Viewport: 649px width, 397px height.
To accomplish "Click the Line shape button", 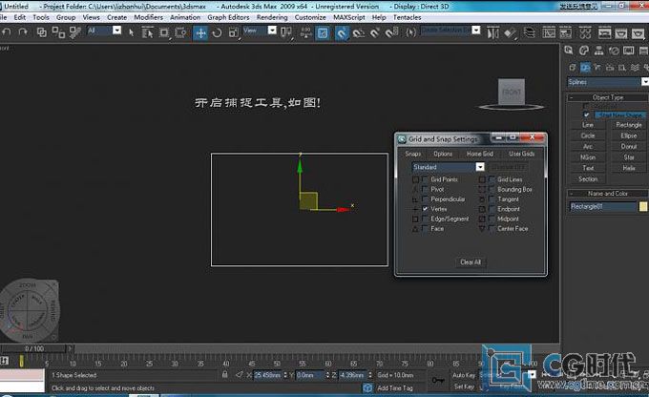I will point(588,125).
